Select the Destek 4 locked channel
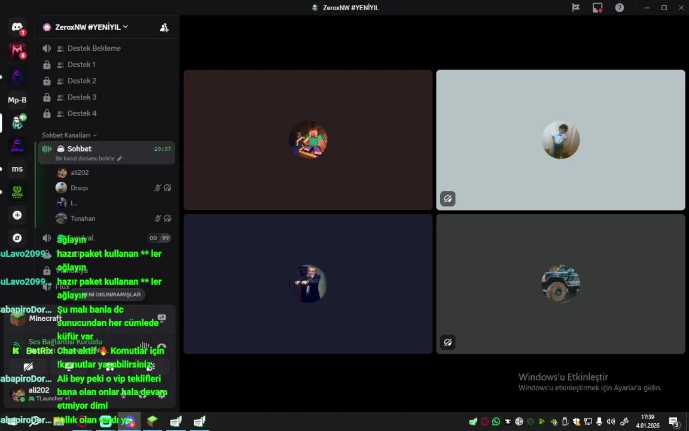Image resolution: width=689 pixels, height=431 pixels. [107, 114]
